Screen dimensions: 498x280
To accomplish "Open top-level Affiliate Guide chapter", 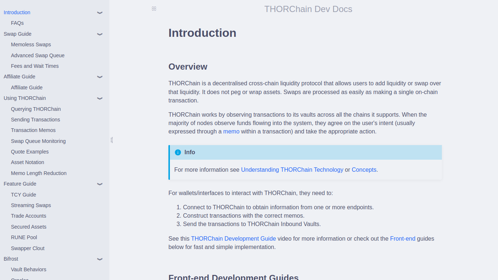I will pyautogui.click(x=19, y=77).
